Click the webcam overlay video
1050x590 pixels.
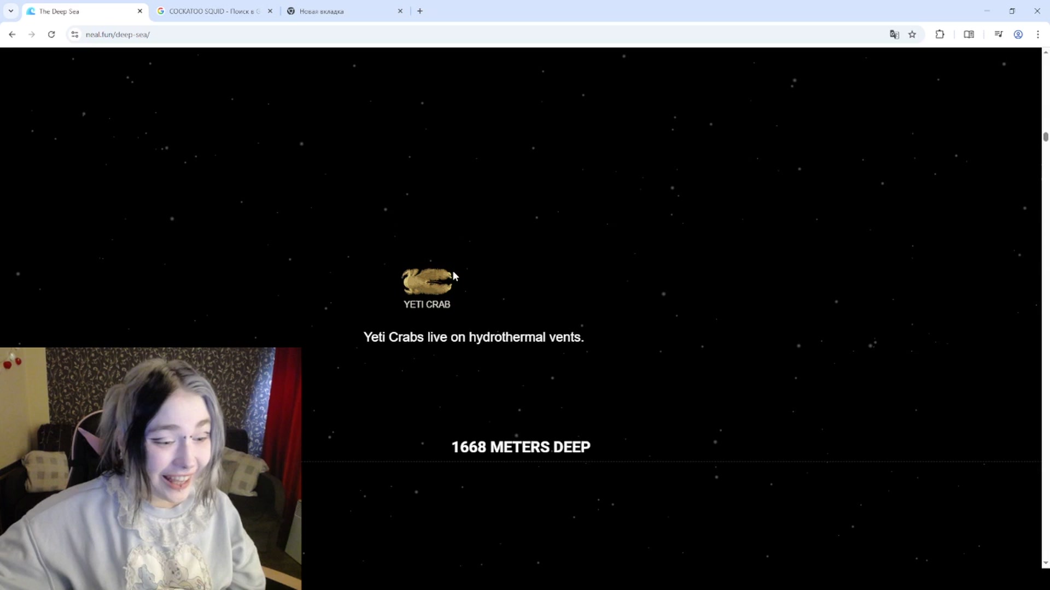[x=150, y=469]
